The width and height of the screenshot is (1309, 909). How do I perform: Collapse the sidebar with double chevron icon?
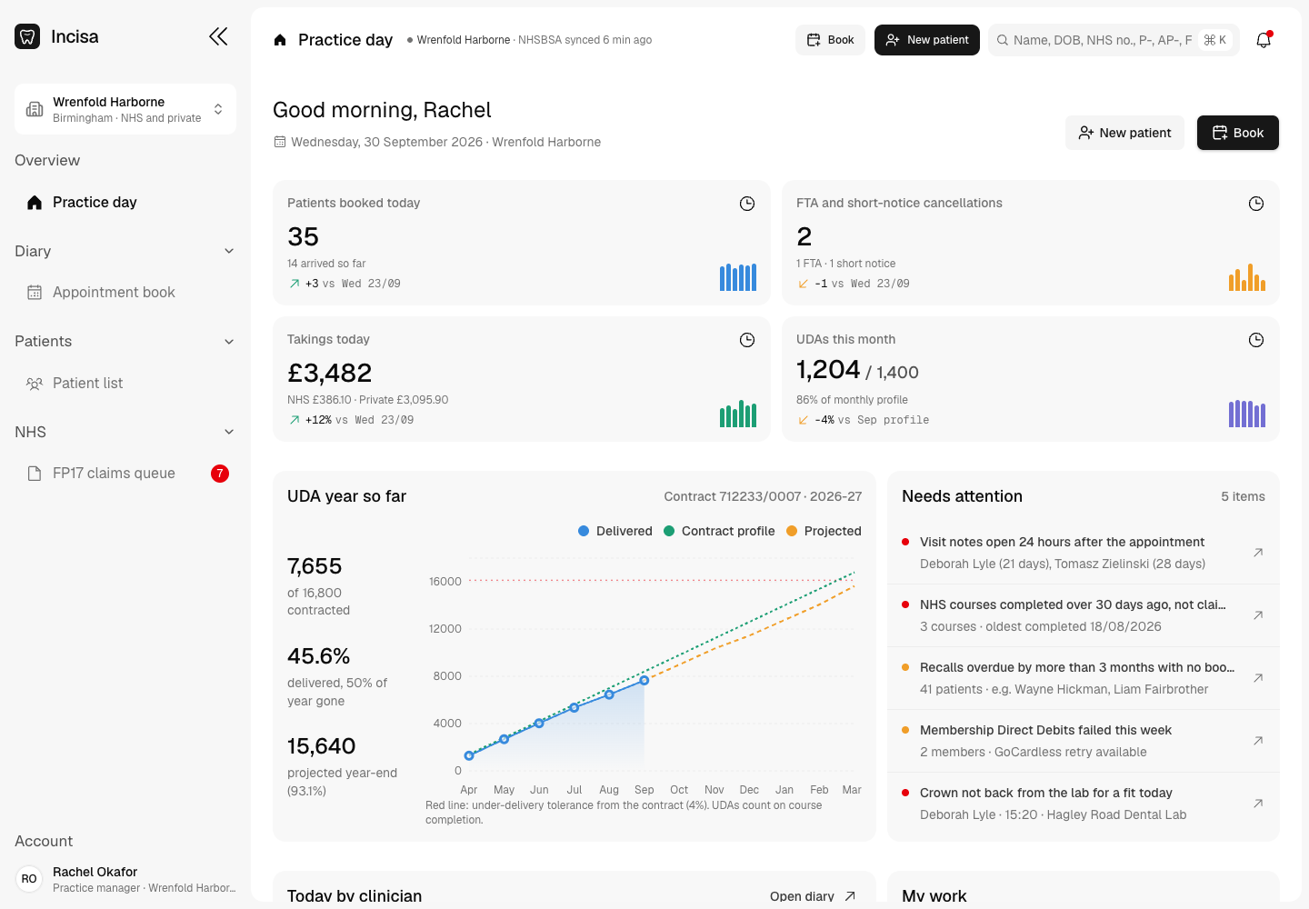pyautogui.click(x=218, y=36)
